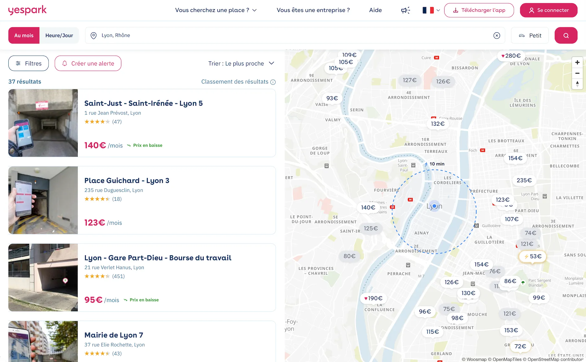Zoom out on the map
The width and height of the screenshot is (586, 362).
tap(577, 73)
